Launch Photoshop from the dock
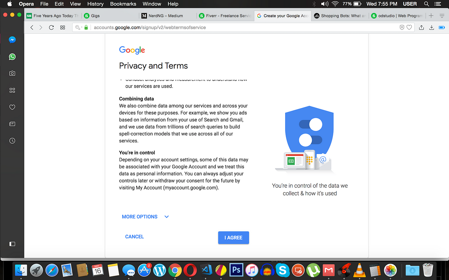Image resolution: width=449 pixels, height=280 pixels. [x=236, y=270]
